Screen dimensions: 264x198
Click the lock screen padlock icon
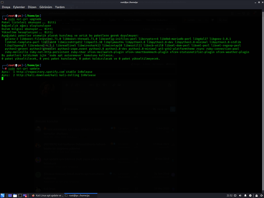pyautogui.click(x=257, y=195)
